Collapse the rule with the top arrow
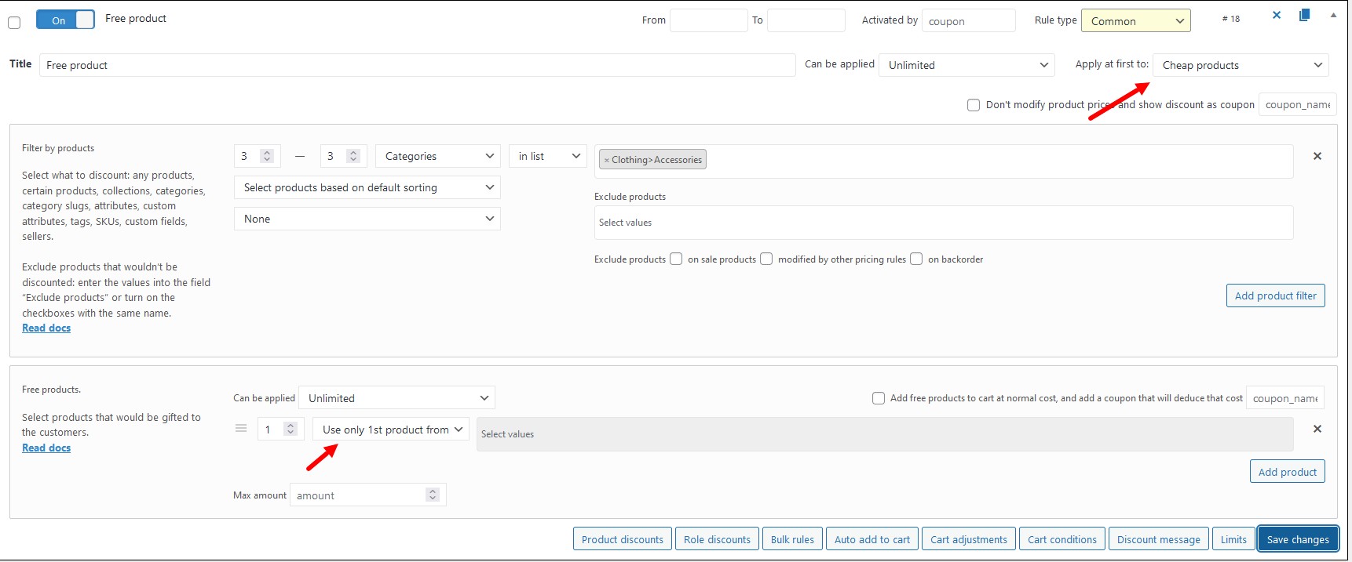 point(1333,15)
